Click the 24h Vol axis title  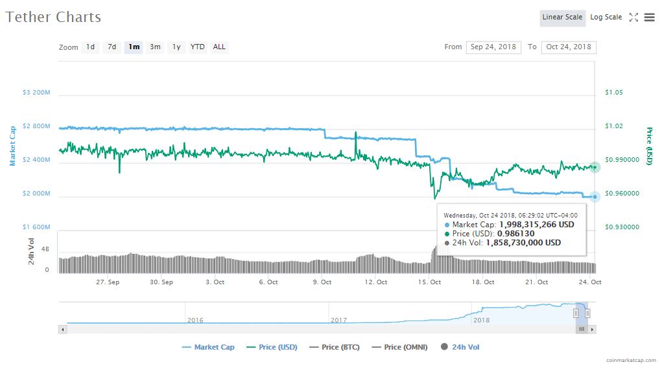tap(31, 251)
